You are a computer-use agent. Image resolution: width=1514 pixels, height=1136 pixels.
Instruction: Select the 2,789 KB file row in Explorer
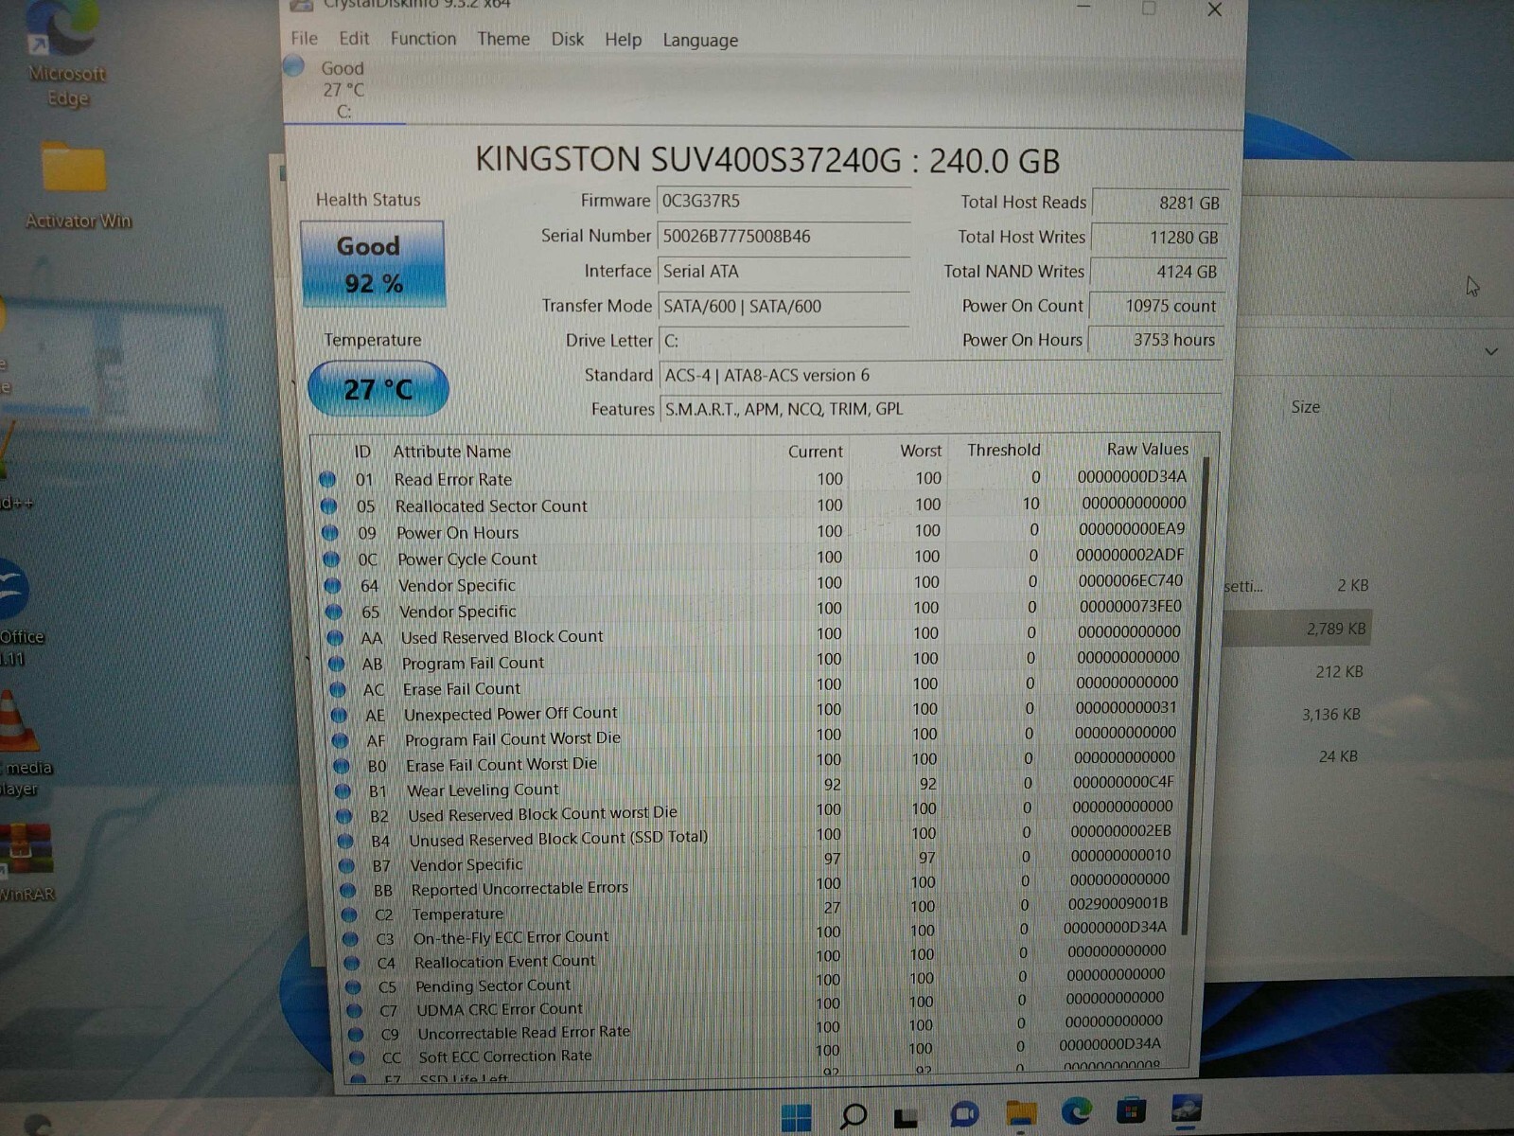[x=1296, y=629]
